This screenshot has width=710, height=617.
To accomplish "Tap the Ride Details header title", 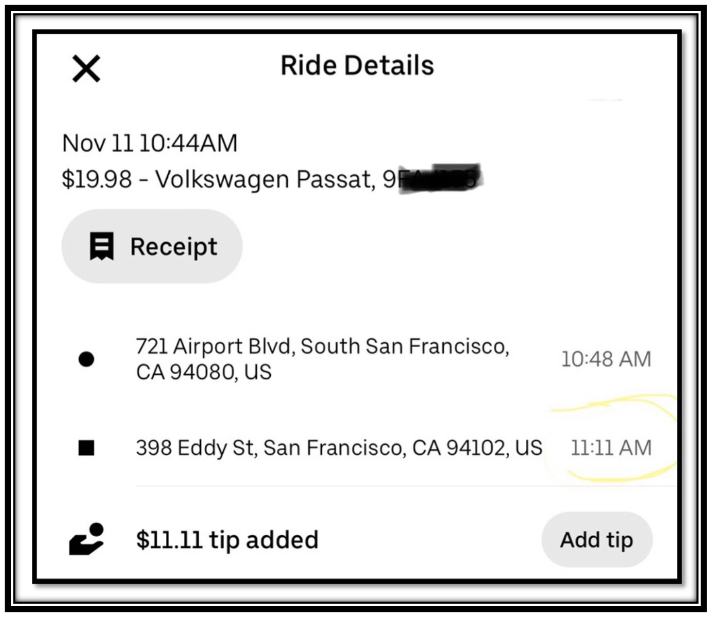I will coord(357,65).
